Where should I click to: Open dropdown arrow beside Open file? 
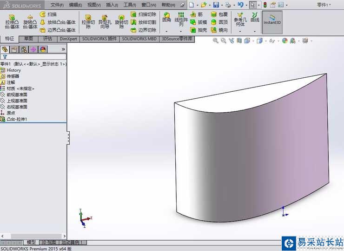pyautogui.click(x=210, y=5)
